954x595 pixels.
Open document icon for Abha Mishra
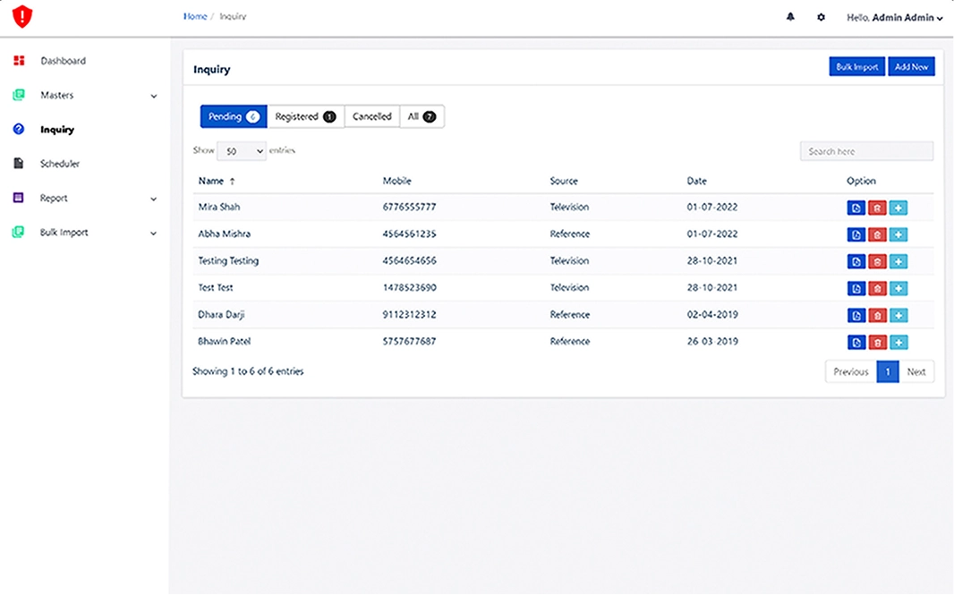[x=856, y=235]
